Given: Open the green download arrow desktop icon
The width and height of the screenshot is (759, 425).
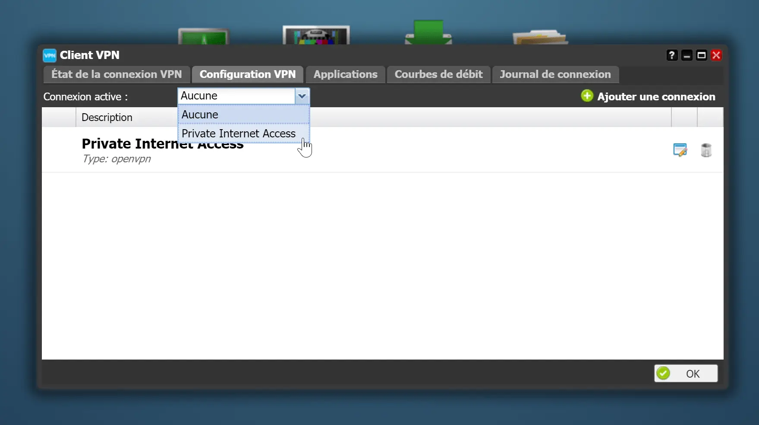Looking at the screenshot, I should pos(428,32).
